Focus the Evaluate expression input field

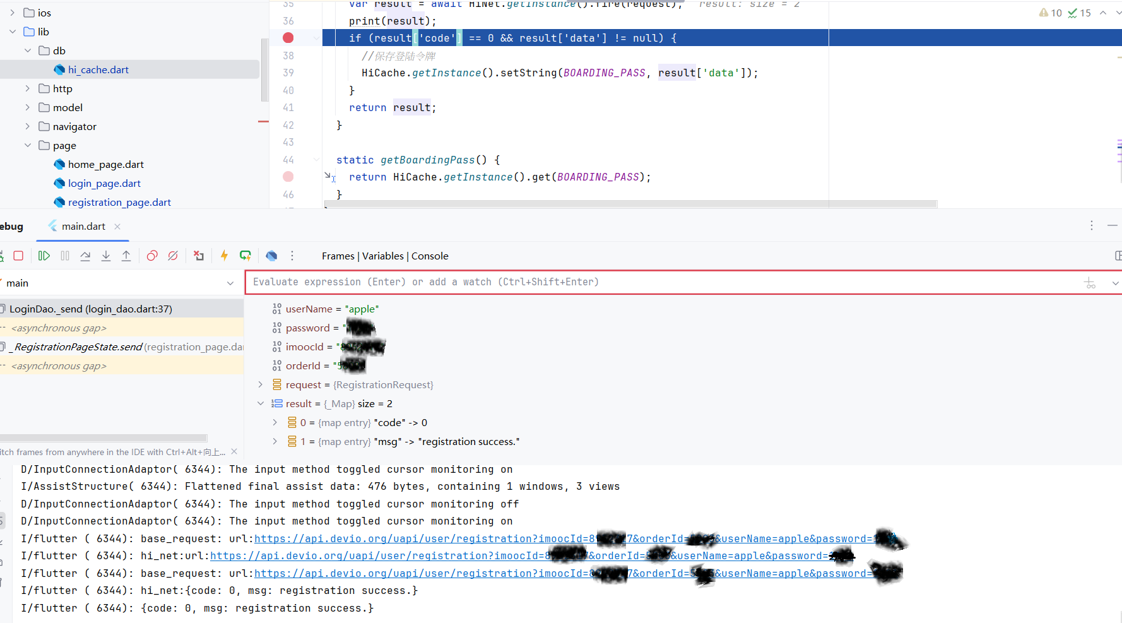tap(663, 282)
